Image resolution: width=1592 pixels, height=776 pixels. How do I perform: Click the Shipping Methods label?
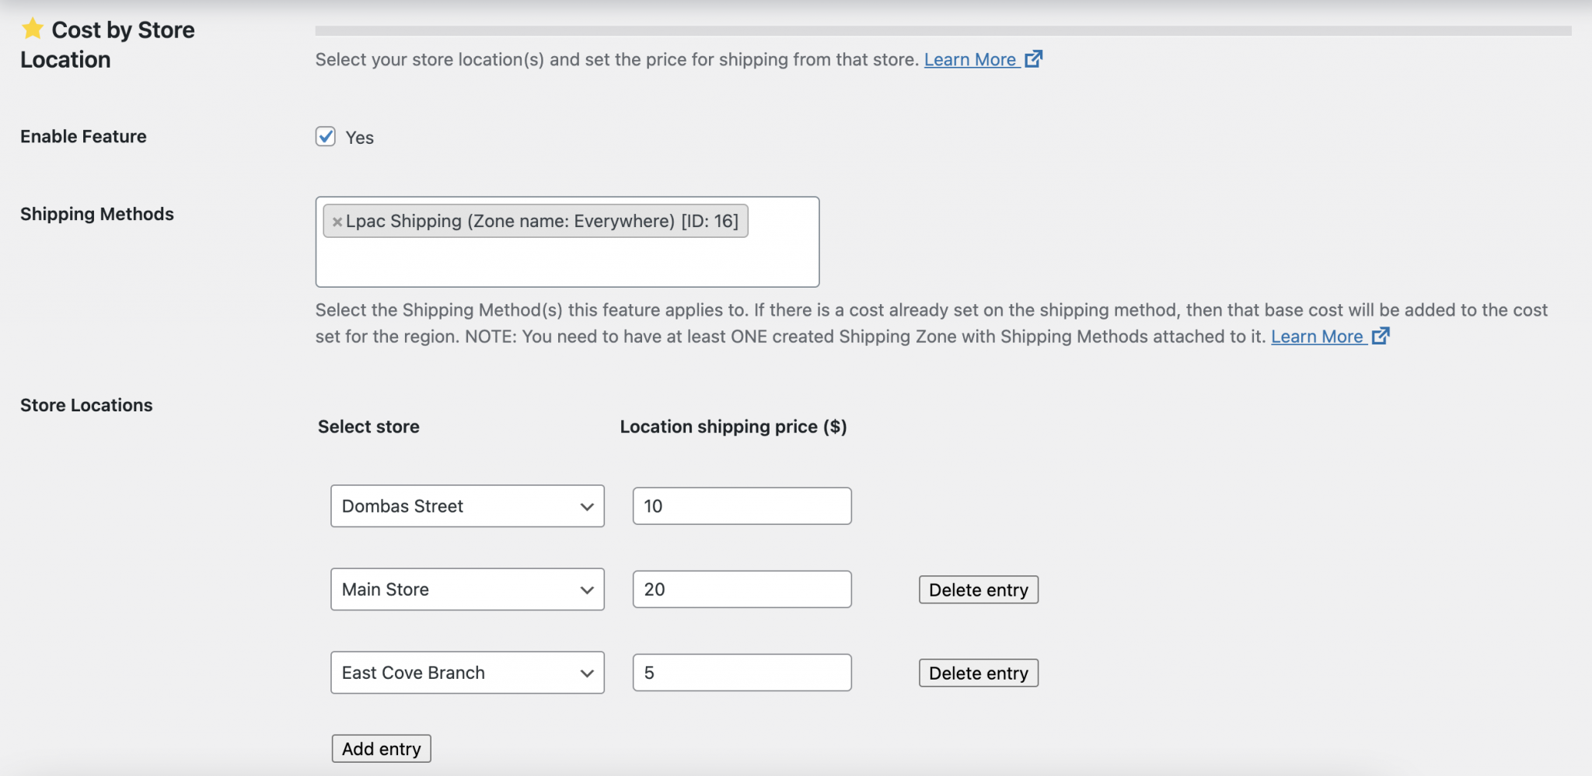tap(97, 214)
